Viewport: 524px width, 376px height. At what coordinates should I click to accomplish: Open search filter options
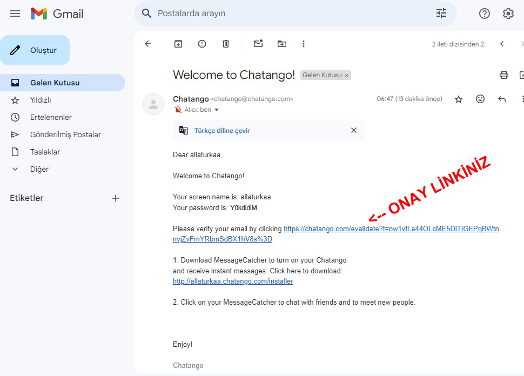[x=441, y=14]
